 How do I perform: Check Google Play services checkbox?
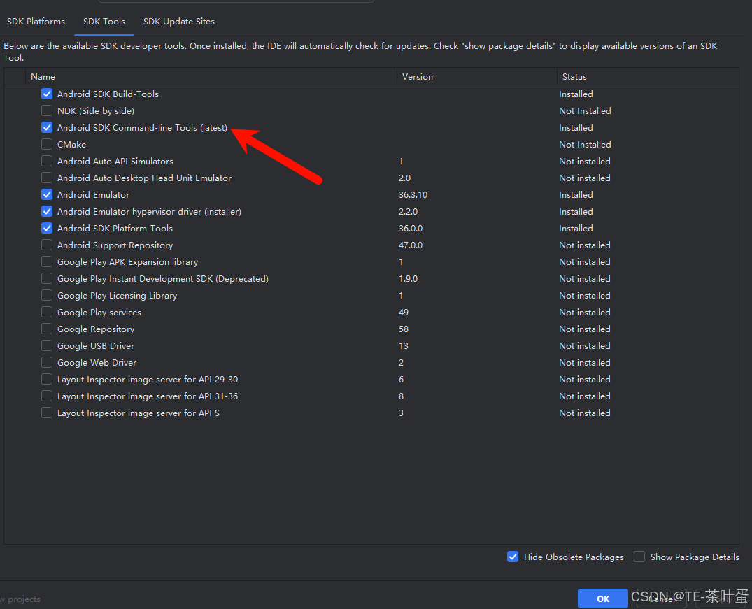(x=47, y=312)
